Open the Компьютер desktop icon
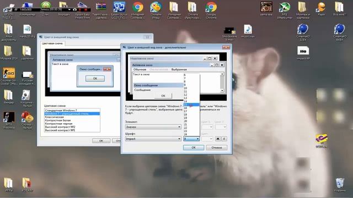The width and height of the screenshot is (353, 198). (x=28, y=9)
